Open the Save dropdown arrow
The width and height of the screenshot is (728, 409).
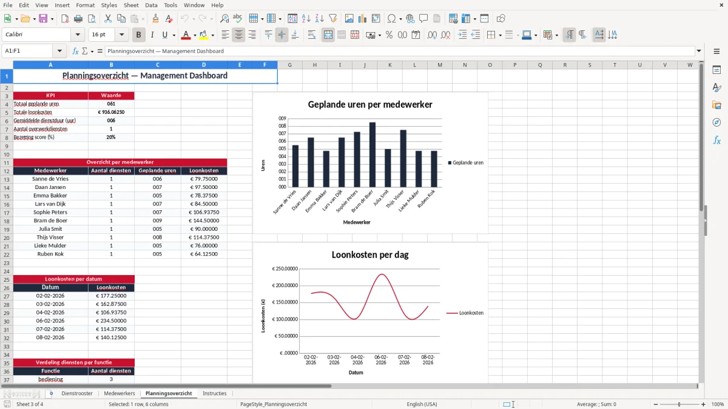click(x=52, y=19)
